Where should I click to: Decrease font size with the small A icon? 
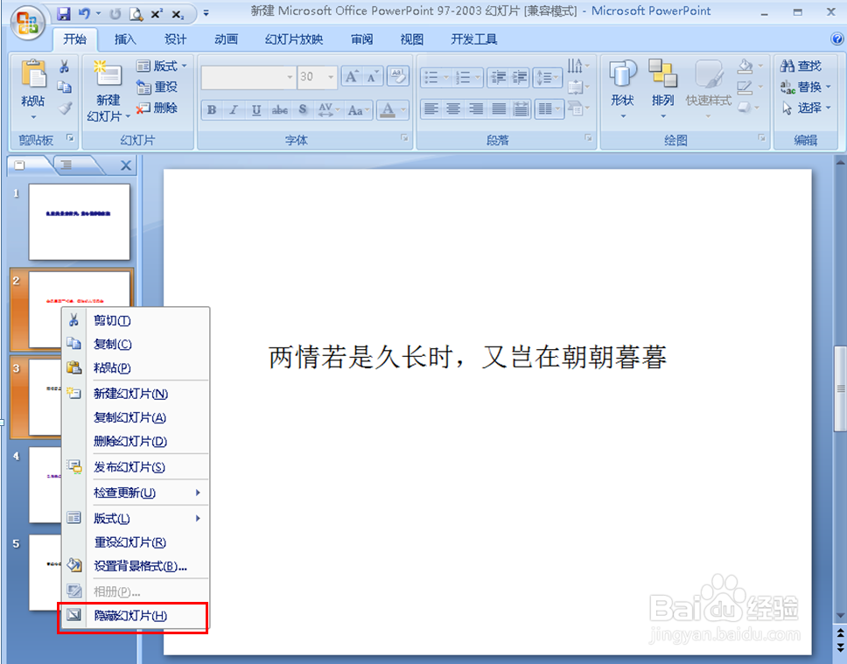click(x=372, y=77)
